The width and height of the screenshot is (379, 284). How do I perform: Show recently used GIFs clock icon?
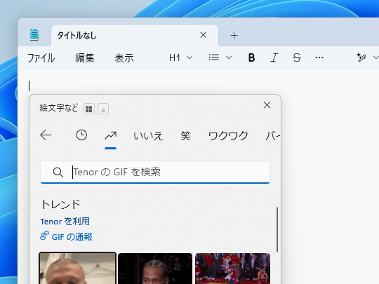[81, 135]
